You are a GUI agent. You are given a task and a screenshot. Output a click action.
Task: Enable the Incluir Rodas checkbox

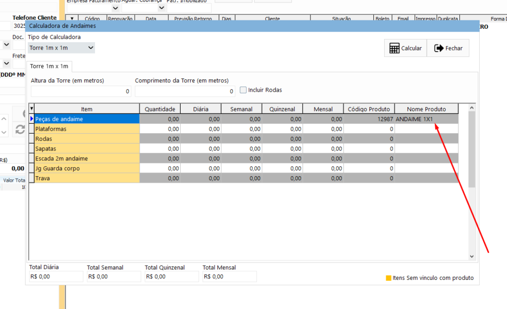243,90
